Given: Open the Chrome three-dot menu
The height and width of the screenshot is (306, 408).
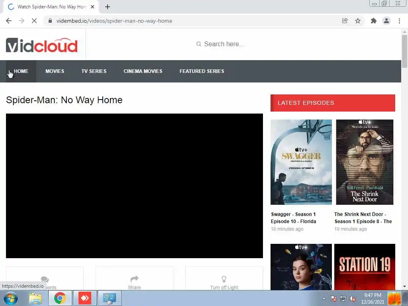Looking at the screenshot, I should click(x=399, y=21).
